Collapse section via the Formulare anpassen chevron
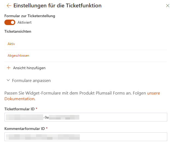The height and width of the screenshot is (143, 170). click(x=8, y=81)
